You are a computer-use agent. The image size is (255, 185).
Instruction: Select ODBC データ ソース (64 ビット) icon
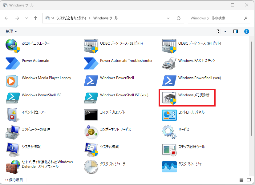coord(169,46)
